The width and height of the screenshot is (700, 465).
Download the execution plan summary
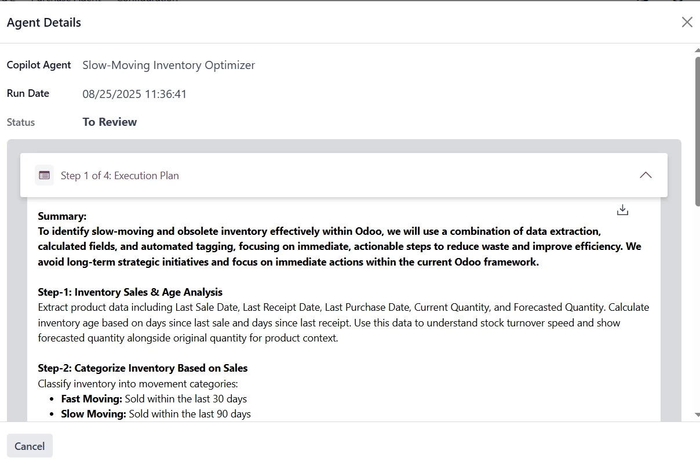622,210
